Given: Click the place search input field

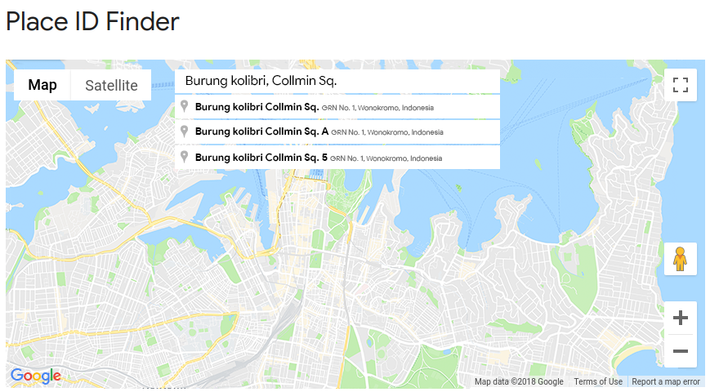Looking at the screenshot, I should [337, 81].
